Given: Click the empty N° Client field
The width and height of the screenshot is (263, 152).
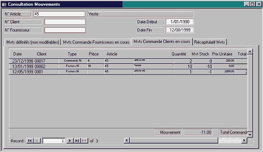Looking at the screenshot, I should [65, 22].
